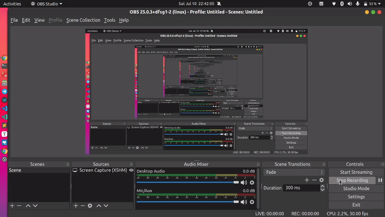
Task: Click the OBS preview canvas
Action: point(196,92)
